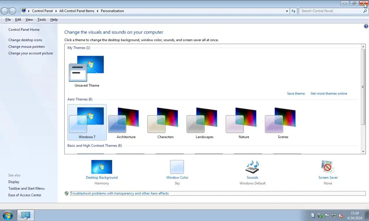Open the Windows Start button
369x221 pixels.
[x=7, y=215]
